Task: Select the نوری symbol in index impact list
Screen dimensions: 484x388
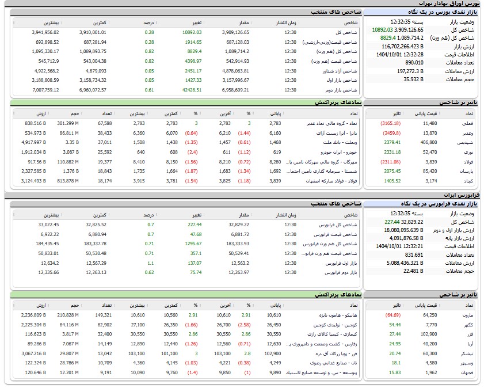Action: coord(470,151)
